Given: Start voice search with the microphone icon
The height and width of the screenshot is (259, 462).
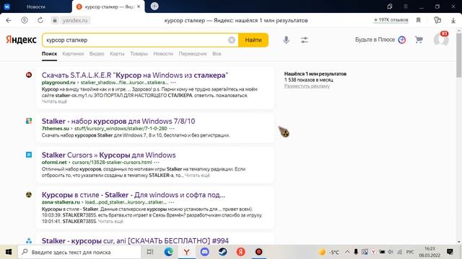Looking at the screenshot, I should (x=286, y=40).
